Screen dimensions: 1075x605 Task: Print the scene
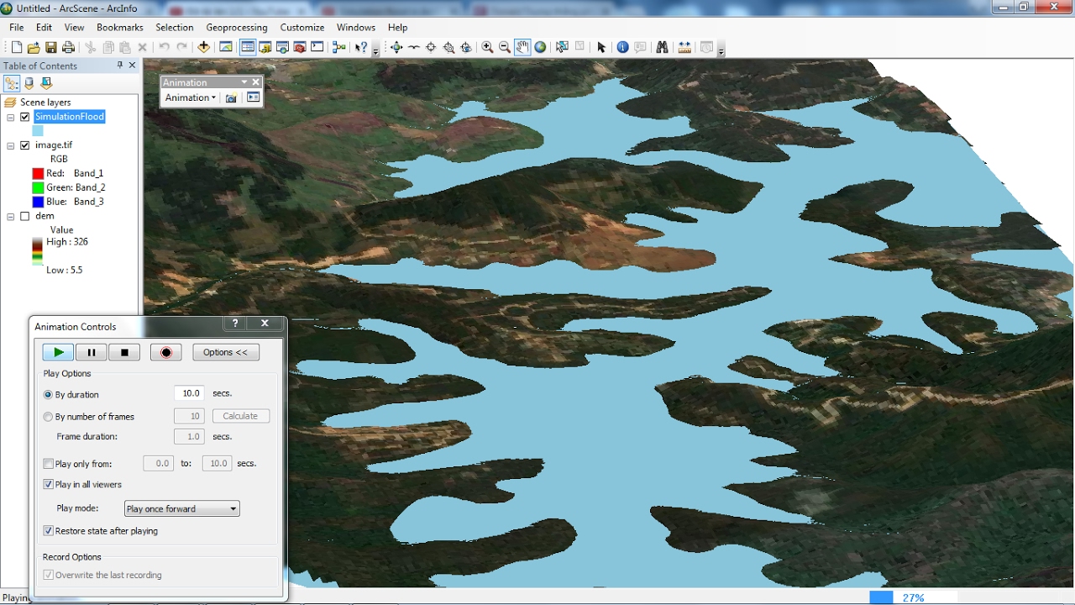pos(69,48)
